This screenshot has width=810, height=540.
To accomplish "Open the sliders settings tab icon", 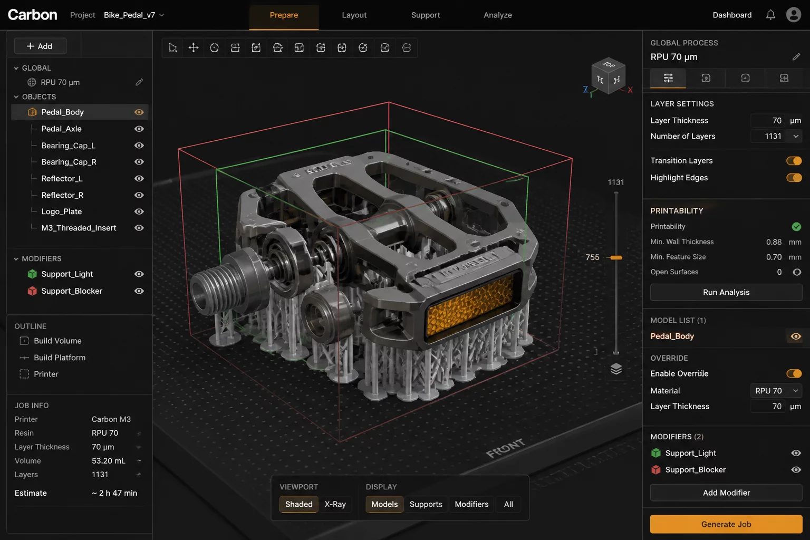I will [x=668, y=78].
